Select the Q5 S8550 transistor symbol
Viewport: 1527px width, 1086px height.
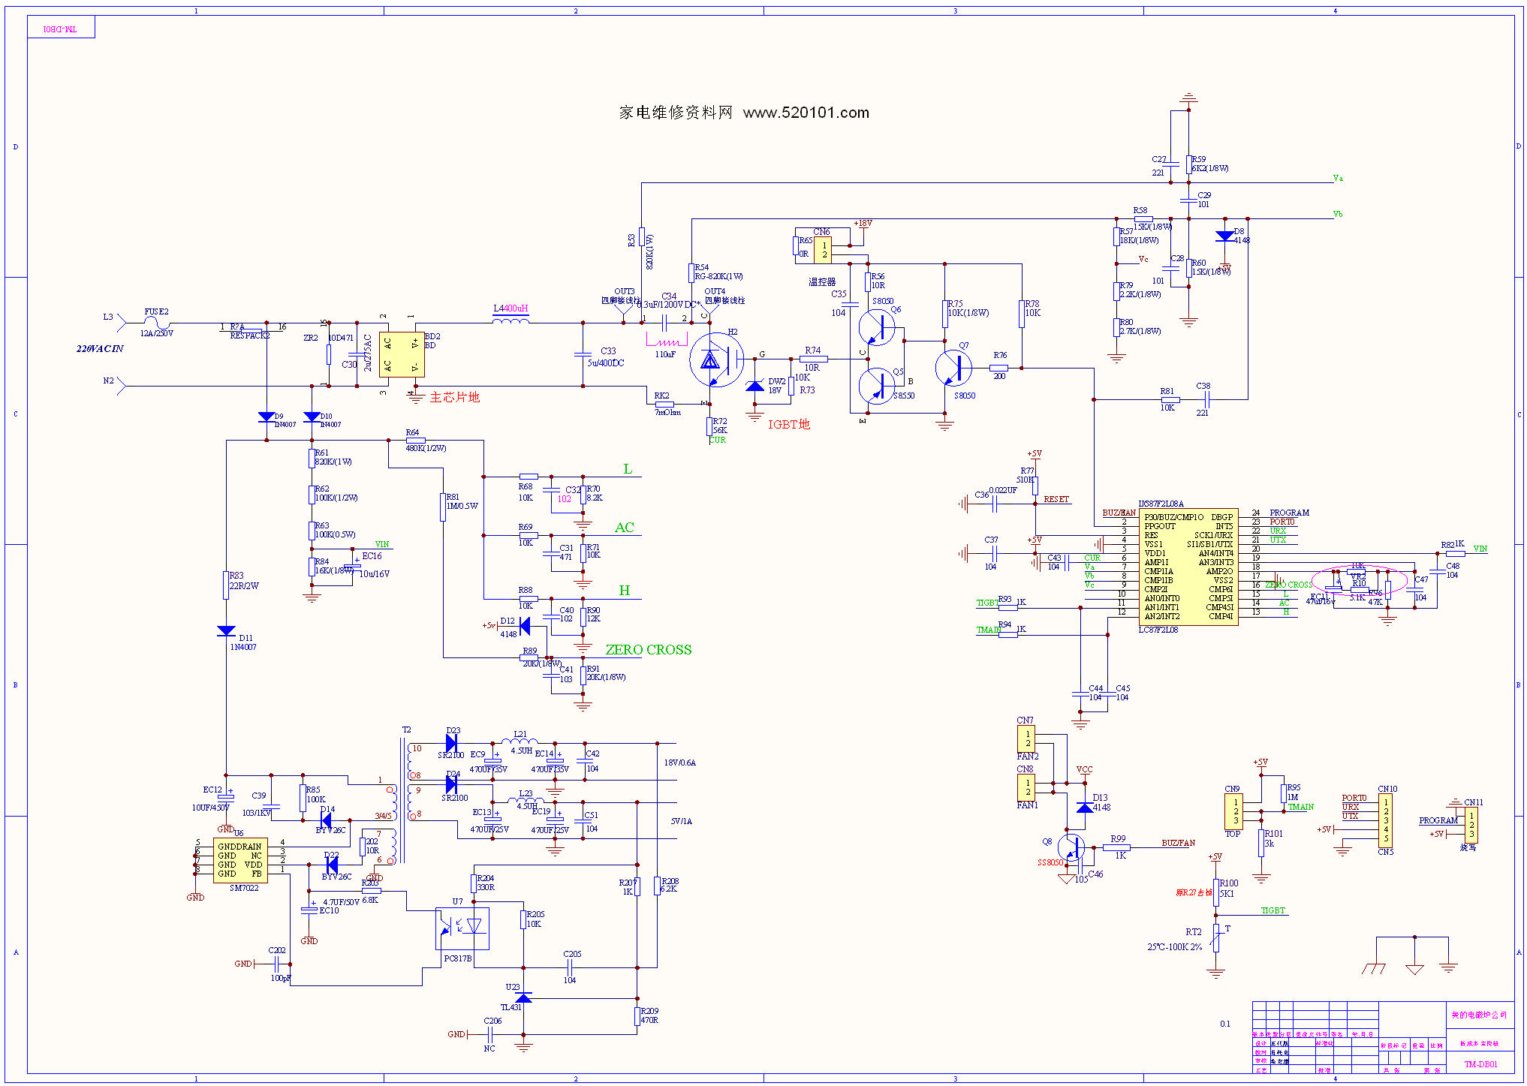[x=877, y=386]
